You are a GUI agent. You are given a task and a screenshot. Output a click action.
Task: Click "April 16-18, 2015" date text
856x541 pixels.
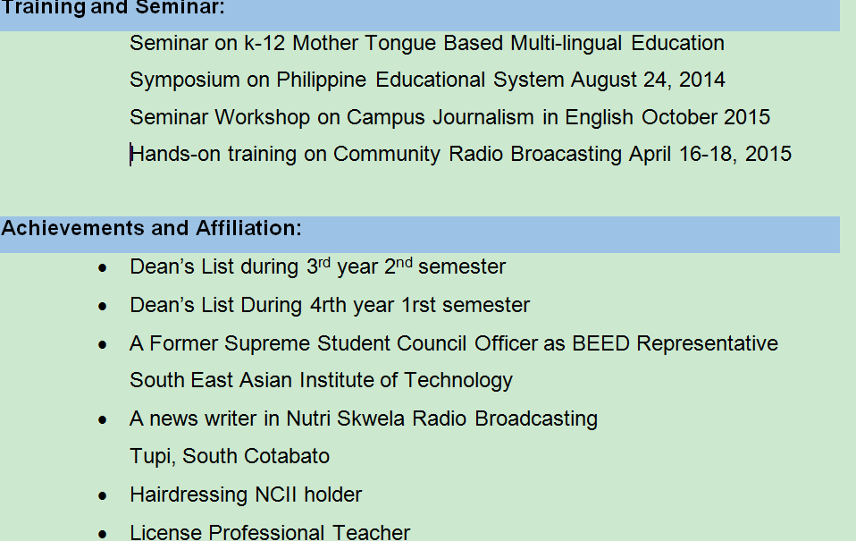[x=709, y=154]
